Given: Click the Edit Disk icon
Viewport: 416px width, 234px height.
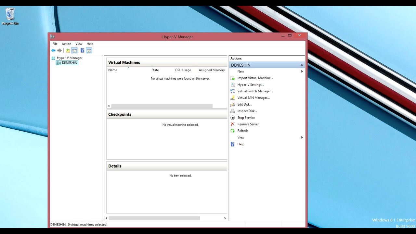Looking at the screenshot, I should click(x=232, y=104).
